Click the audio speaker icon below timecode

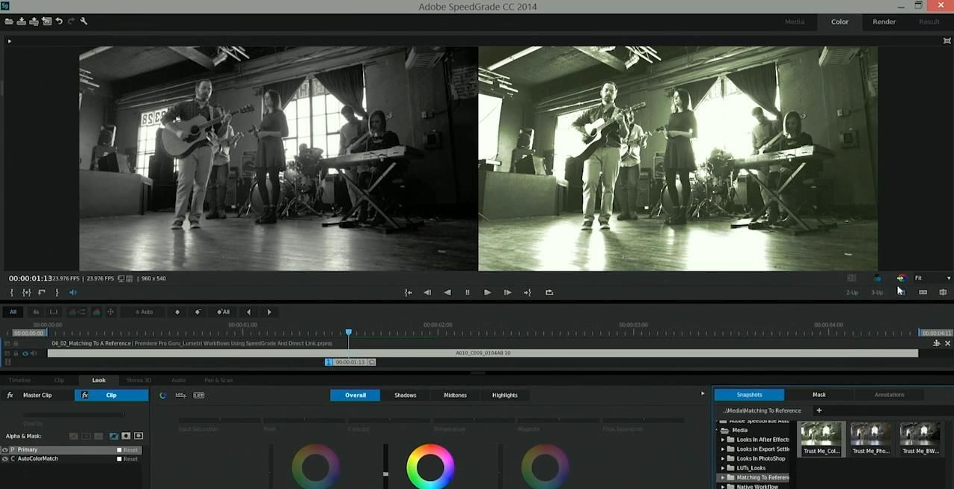click(x=73, y=292)
